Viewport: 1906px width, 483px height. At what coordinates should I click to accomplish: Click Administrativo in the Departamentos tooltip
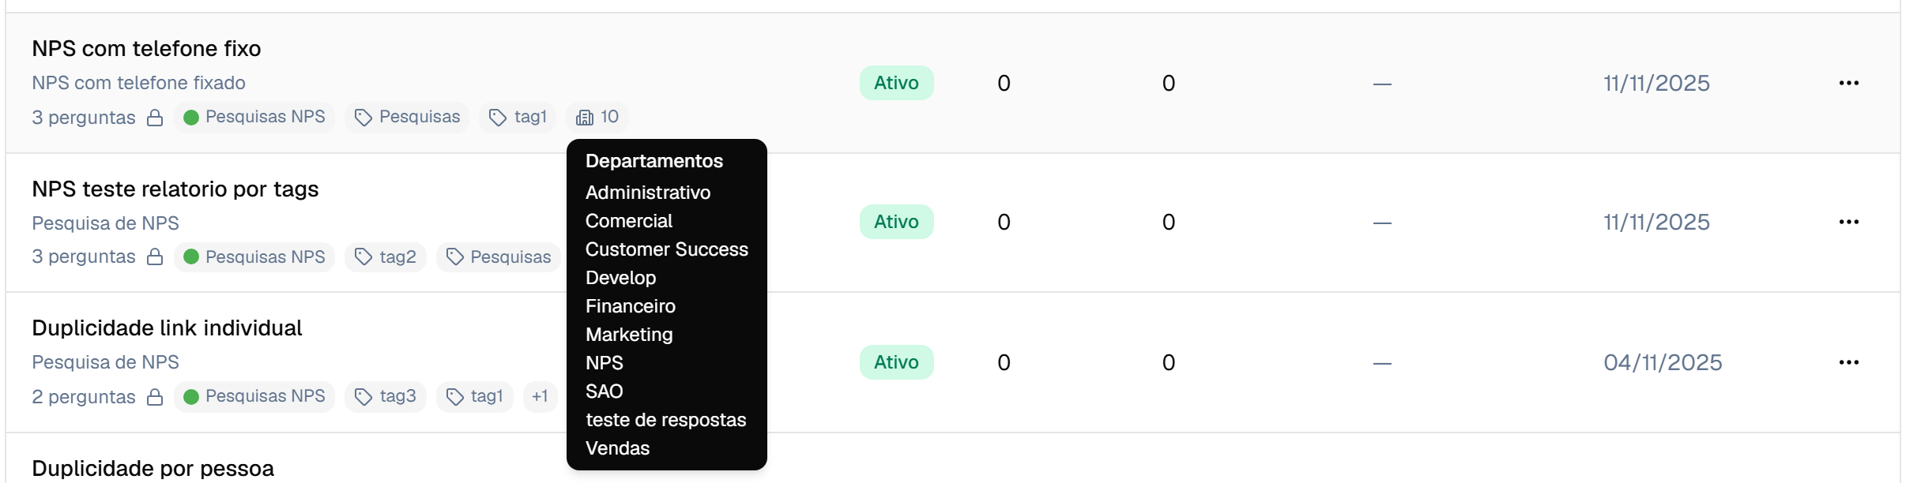coord(648,193)
